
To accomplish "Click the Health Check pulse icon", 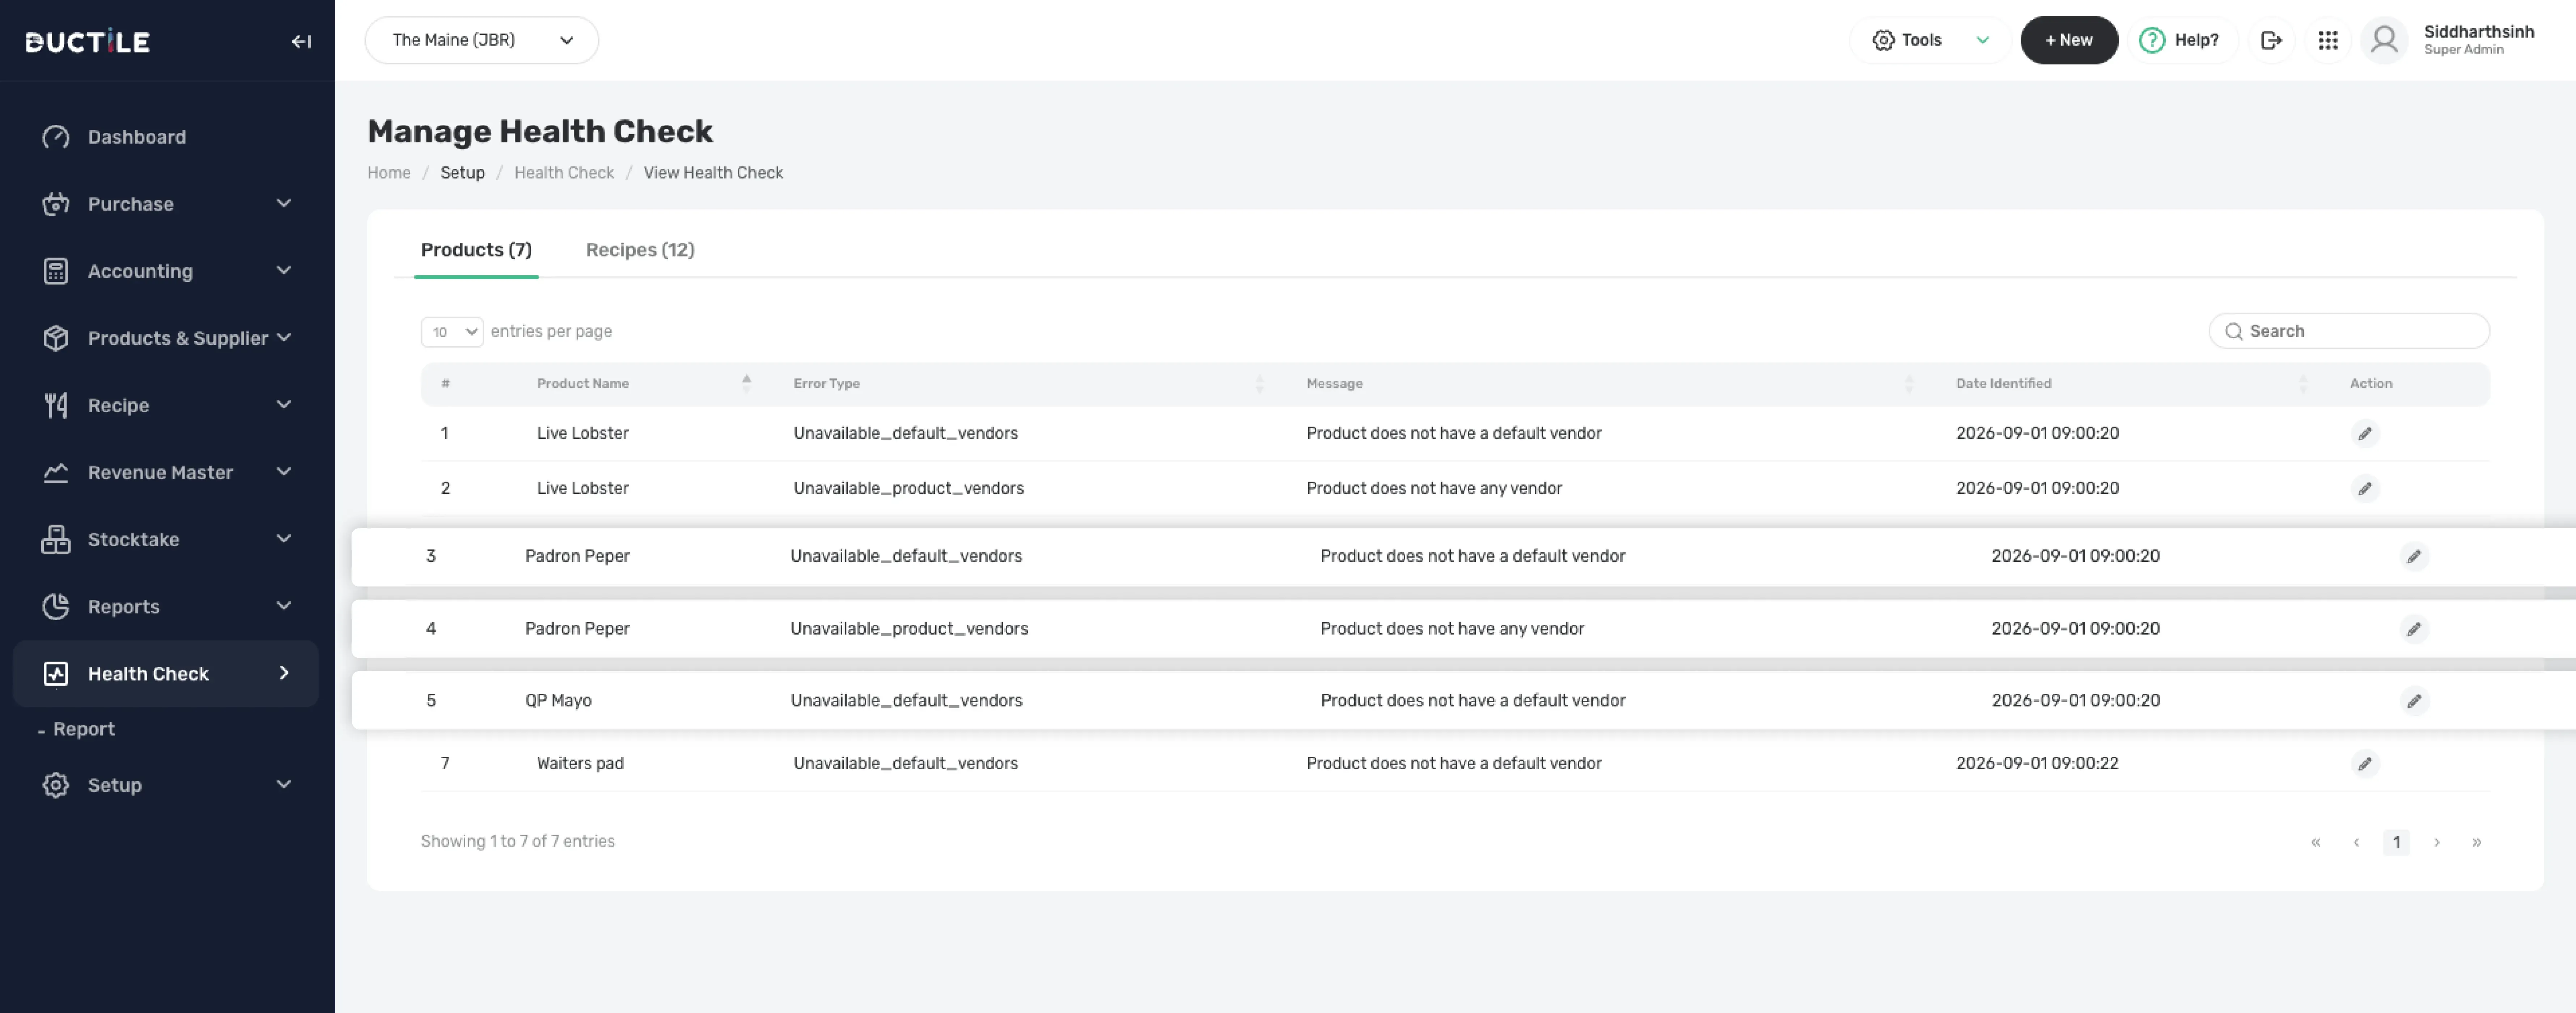I will click(x=56, y=674).
